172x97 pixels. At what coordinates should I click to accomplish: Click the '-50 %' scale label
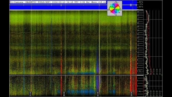pos(141,7)
